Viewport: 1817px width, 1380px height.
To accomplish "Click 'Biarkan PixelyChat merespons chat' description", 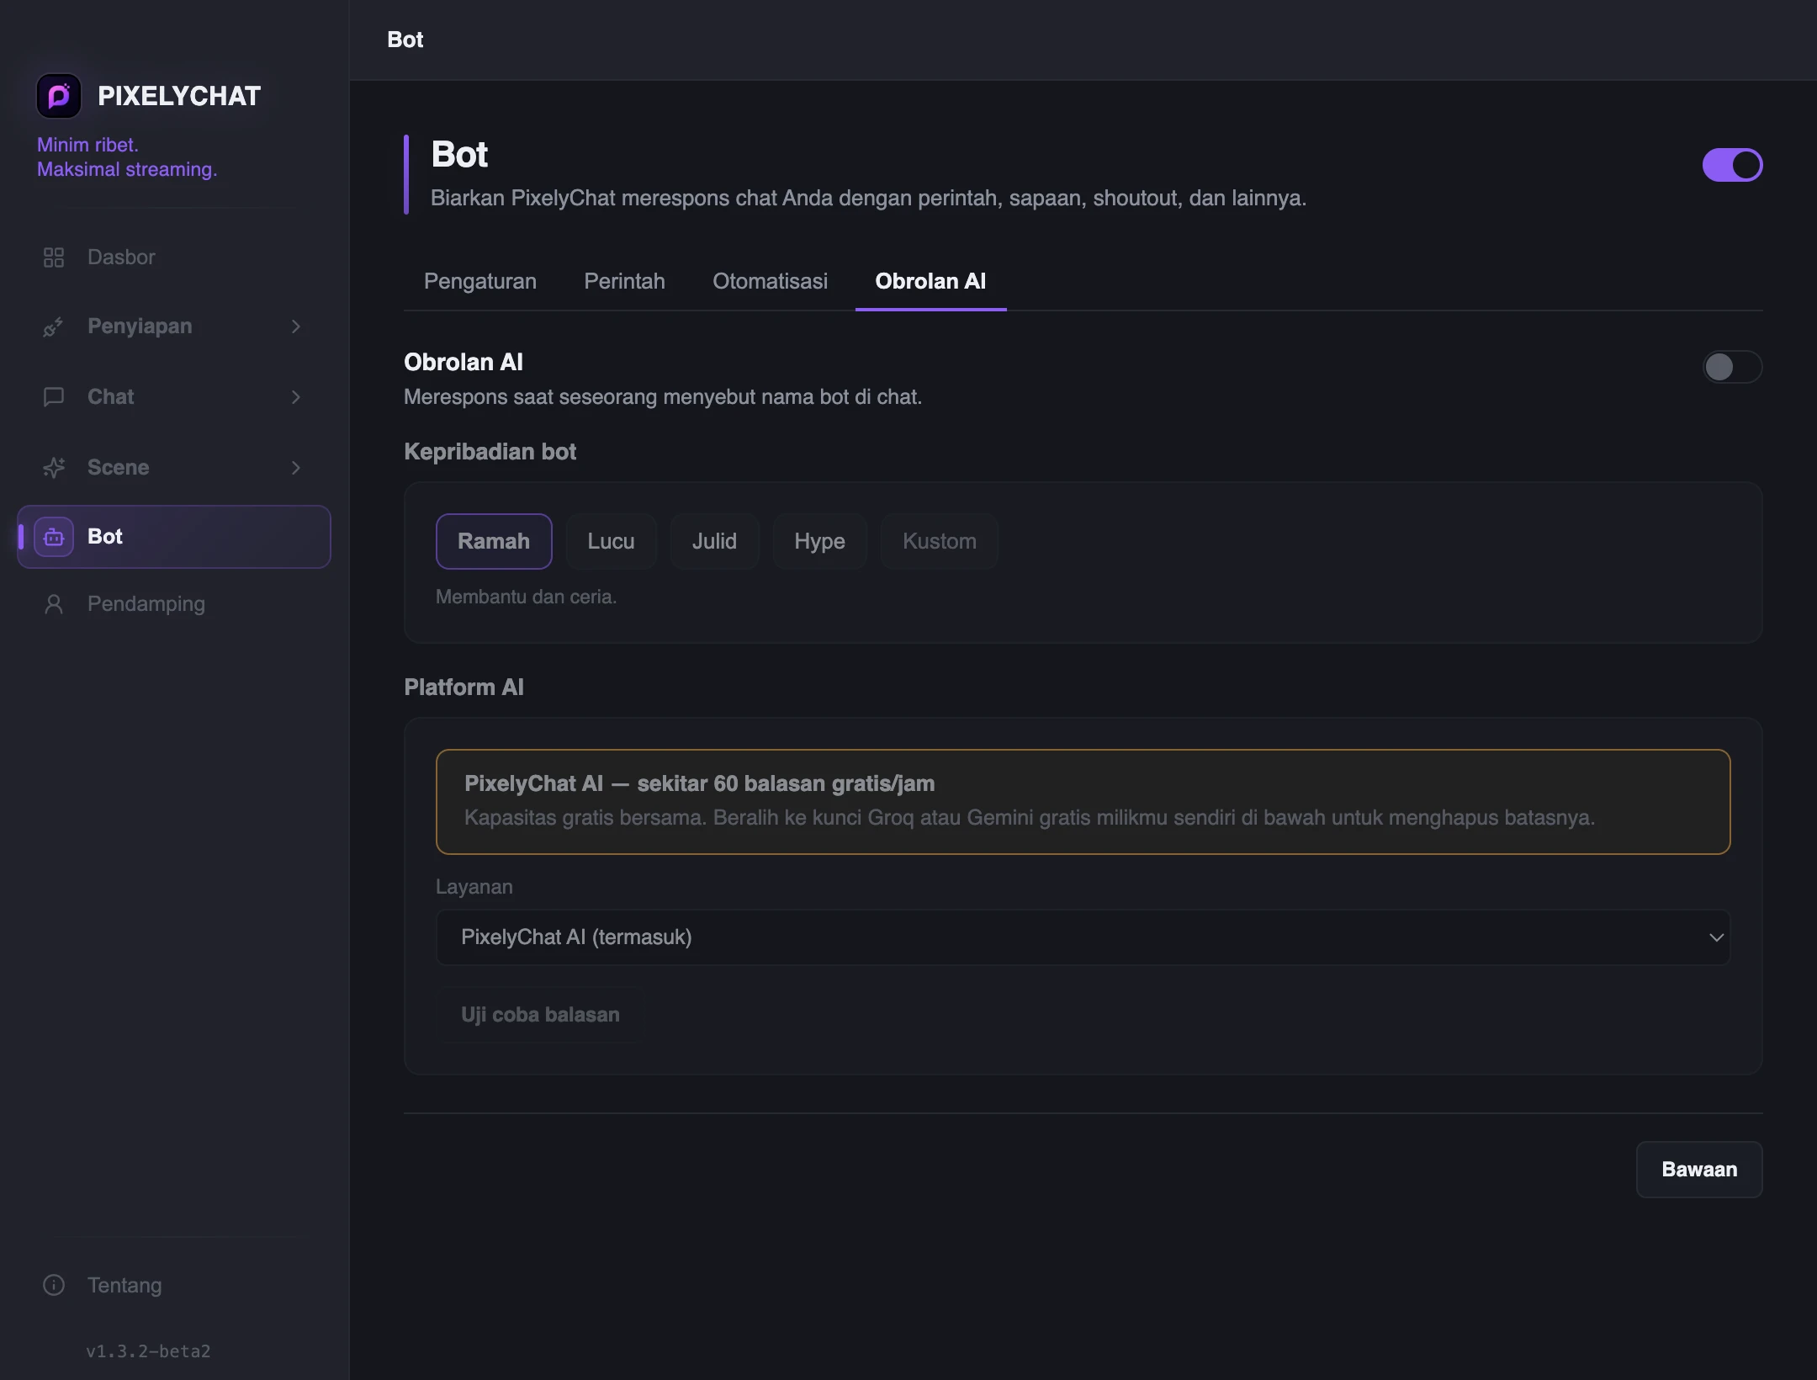I will (x=868, y=199).
